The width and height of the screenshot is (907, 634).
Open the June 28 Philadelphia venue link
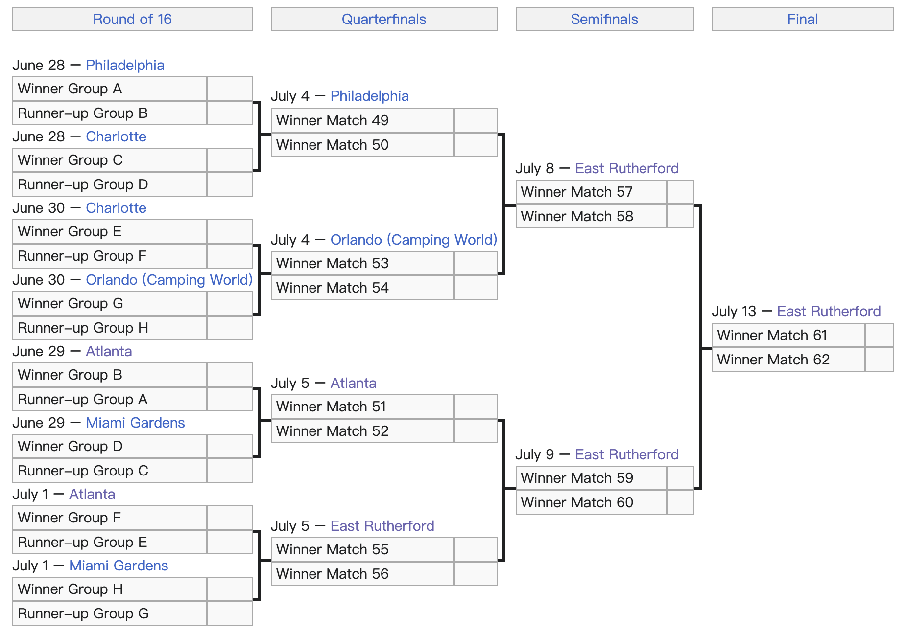[x=125, y=65]
